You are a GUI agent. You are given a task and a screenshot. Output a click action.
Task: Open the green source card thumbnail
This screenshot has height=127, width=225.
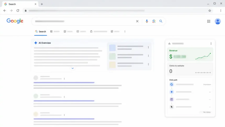(x=112, y=56)
